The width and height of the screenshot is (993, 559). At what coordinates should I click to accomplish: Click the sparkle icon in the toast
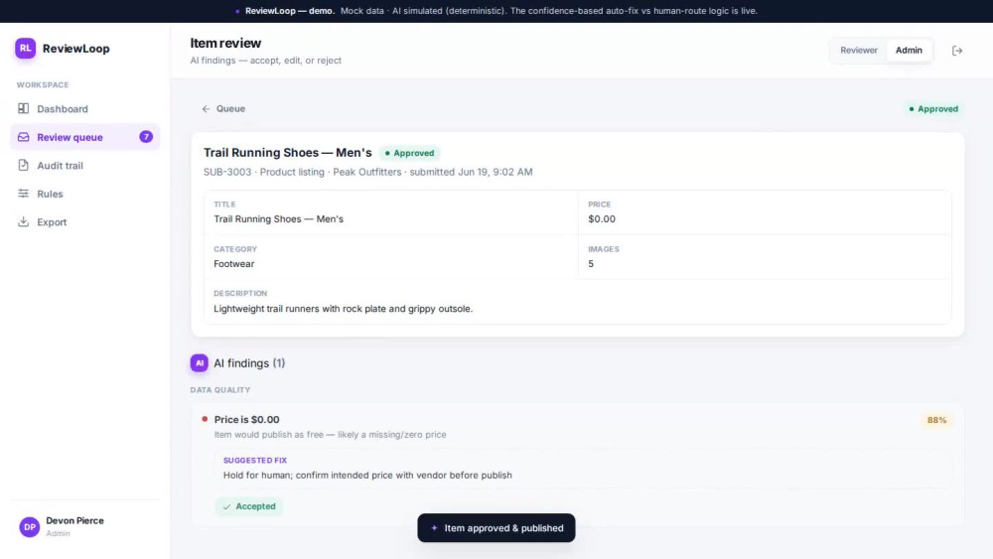click(x=435, y=528)
